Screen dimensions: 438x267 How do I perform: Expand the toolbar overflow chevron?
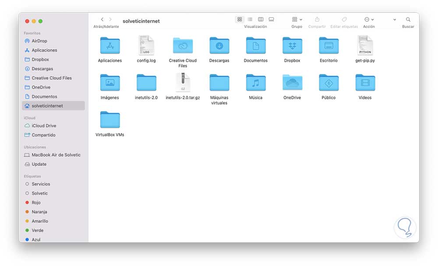click(395, 20)
